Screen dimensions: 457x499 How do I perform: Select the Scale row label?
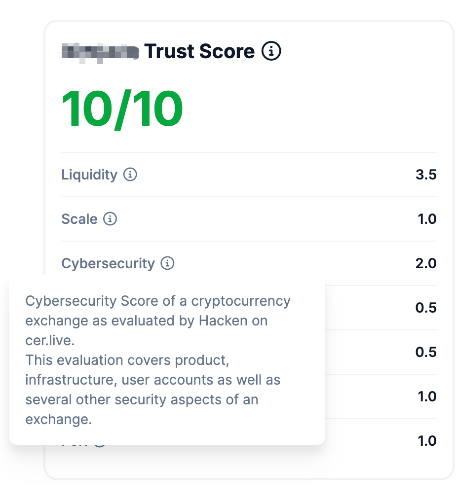[79, 219]
